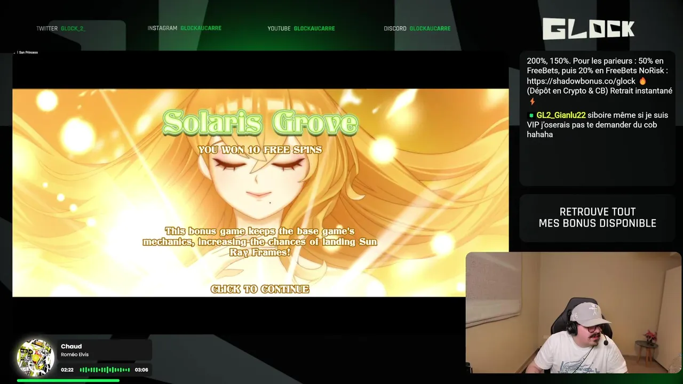Click the total duration 03:06
Screen dimensions: 683x384
141,370
